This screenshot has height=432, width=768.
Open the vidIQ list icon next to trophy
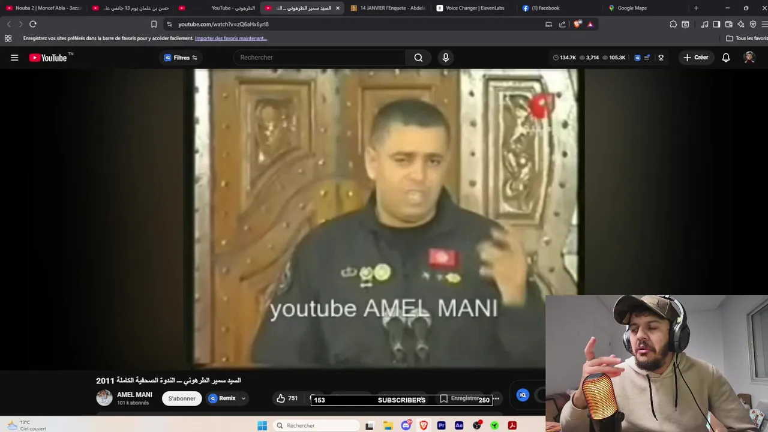tap(647, 58)
